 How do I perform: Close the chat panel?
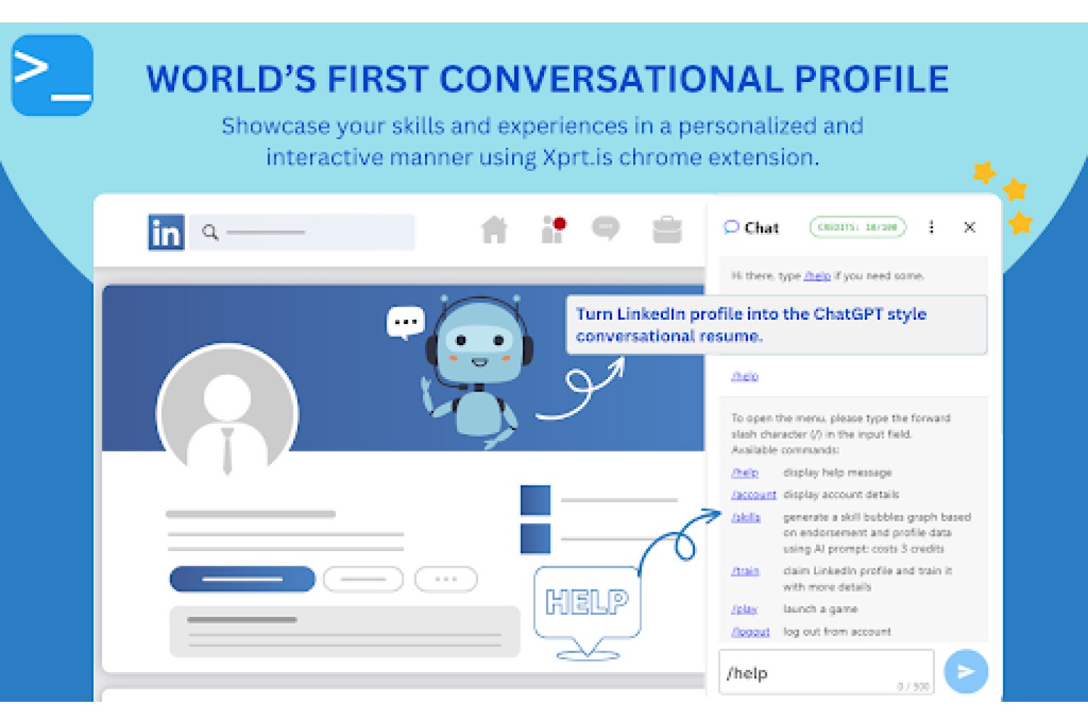pos(969,228)
